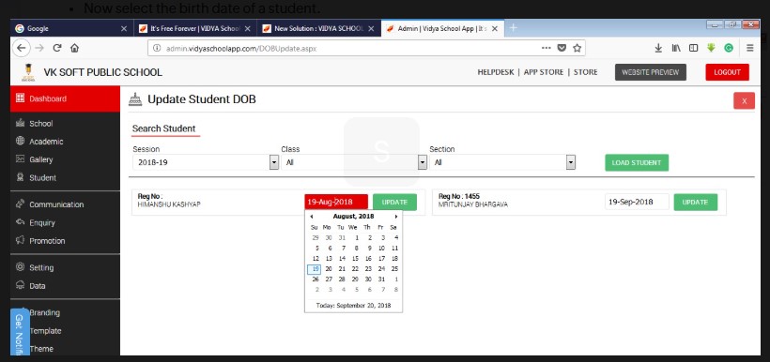Click the Academic globe icon
770x362 pixels.
click(x=20, y=141)
